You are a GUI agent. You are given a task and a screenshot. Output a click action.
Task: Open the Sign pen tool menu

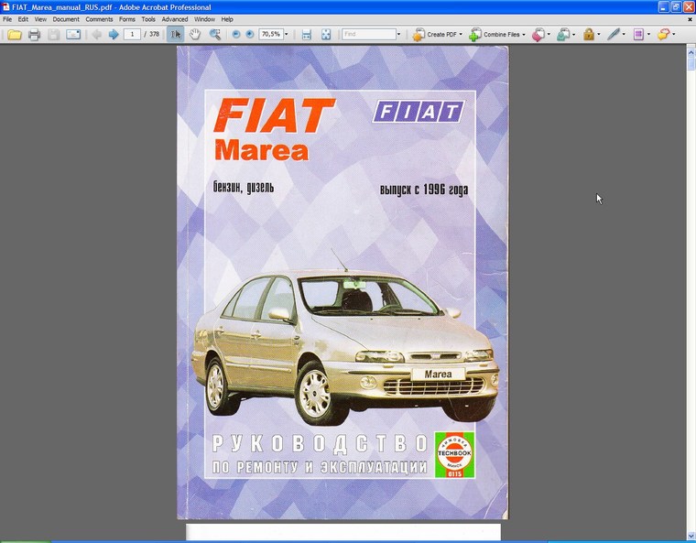pos(616,35)
